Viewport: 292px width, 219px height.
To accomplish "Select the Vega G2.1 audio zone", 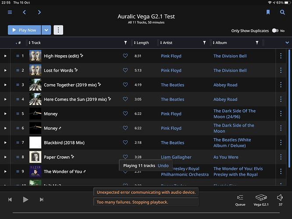I will pos(261,201).
